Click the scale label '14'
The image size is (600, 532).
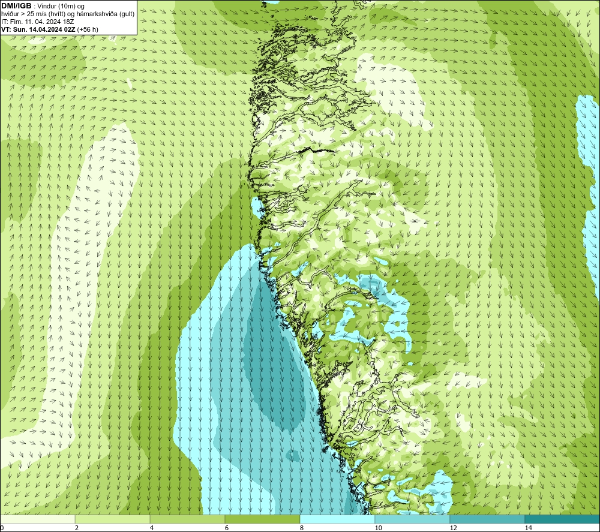[x=528, y=528]
